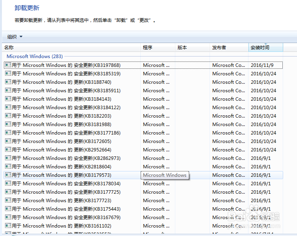Click the update icon for KB3175443
Viewport: 297px width, 236px height.
tap(8, 209)
